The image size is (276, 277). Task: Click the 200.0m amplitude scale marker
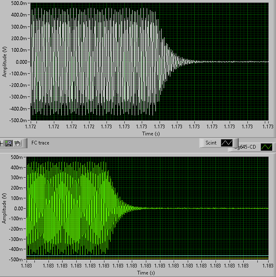click(19, 39)
